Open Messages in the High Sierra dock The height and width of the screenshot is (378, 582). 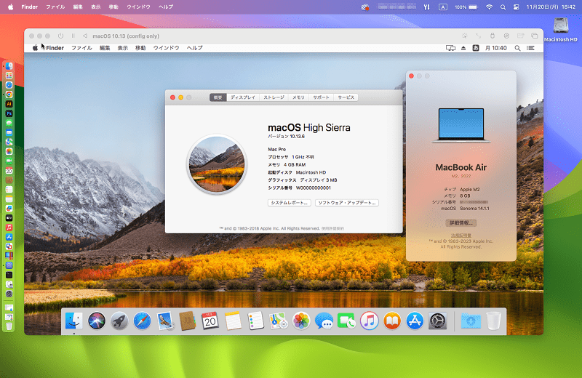[324, 321]
